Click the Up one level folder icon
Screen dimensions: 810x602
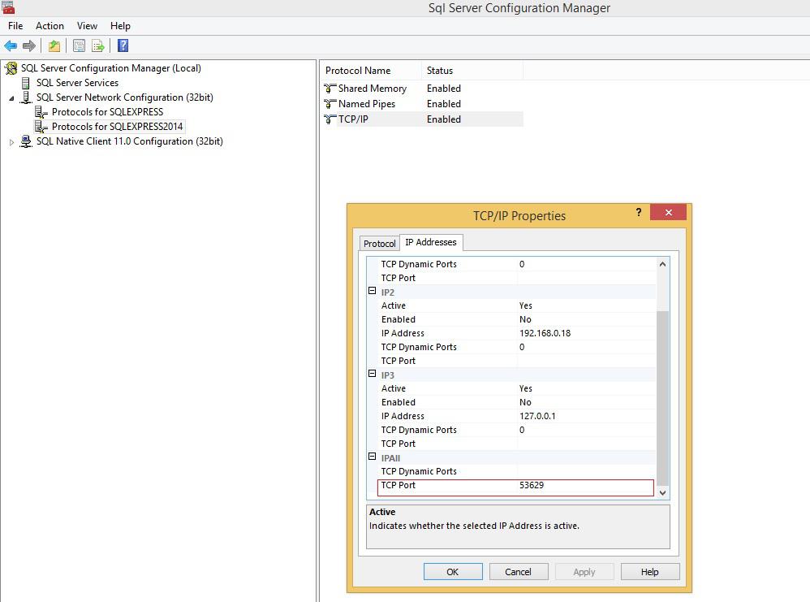point(54,46)
